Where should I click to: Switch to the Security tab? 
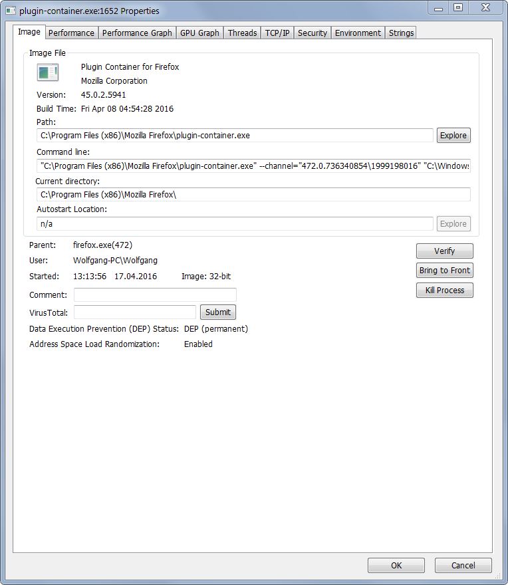pyautogui.click(x=313, y=33)
